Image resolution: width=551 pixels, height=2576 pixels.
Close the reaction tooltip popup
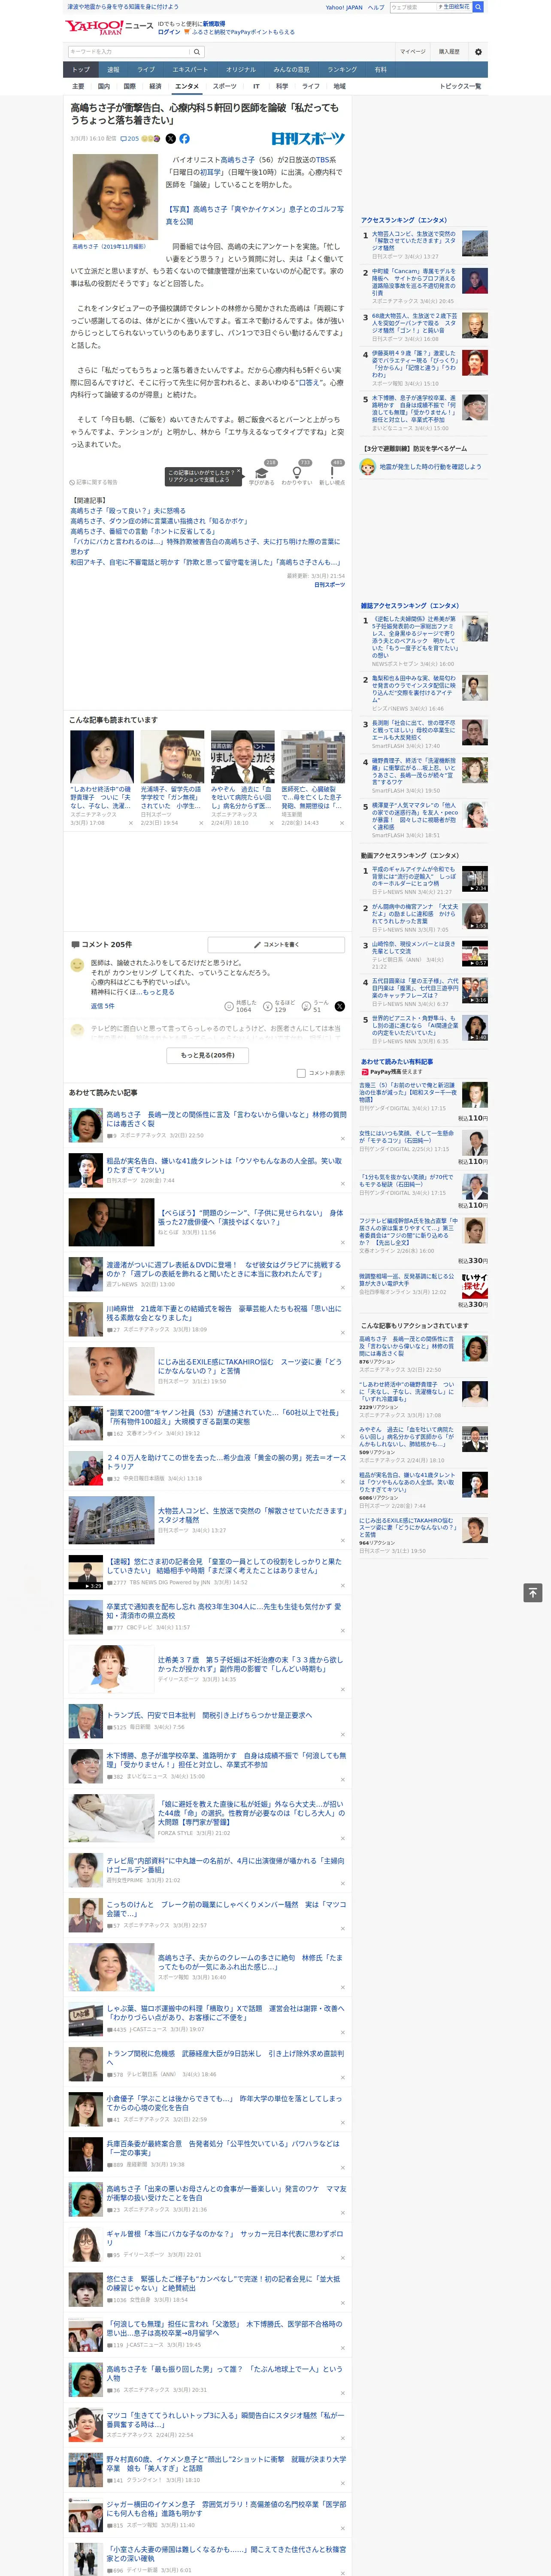coord(238,472)
